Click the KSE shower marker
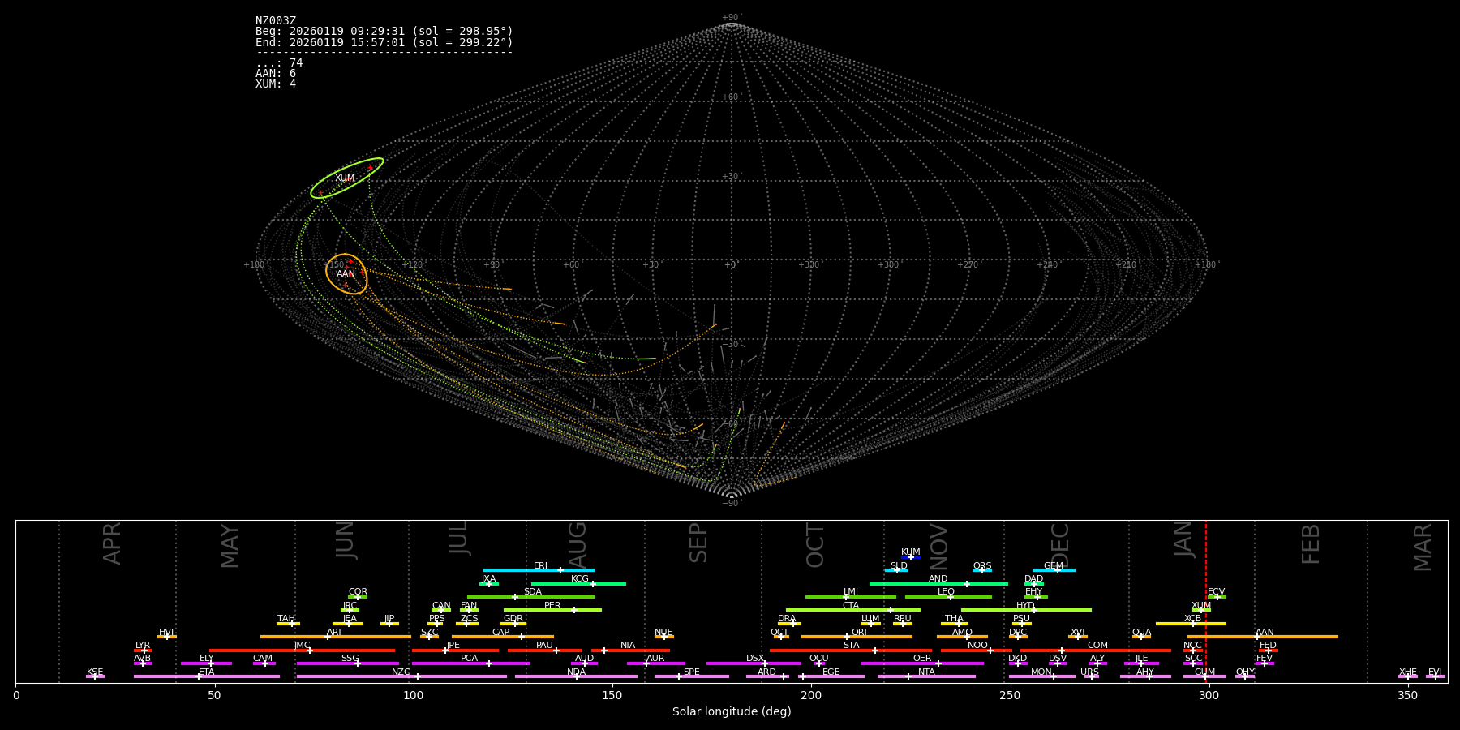The width and height of the screenshot is (1460, 730). click(x=95, y=676)
